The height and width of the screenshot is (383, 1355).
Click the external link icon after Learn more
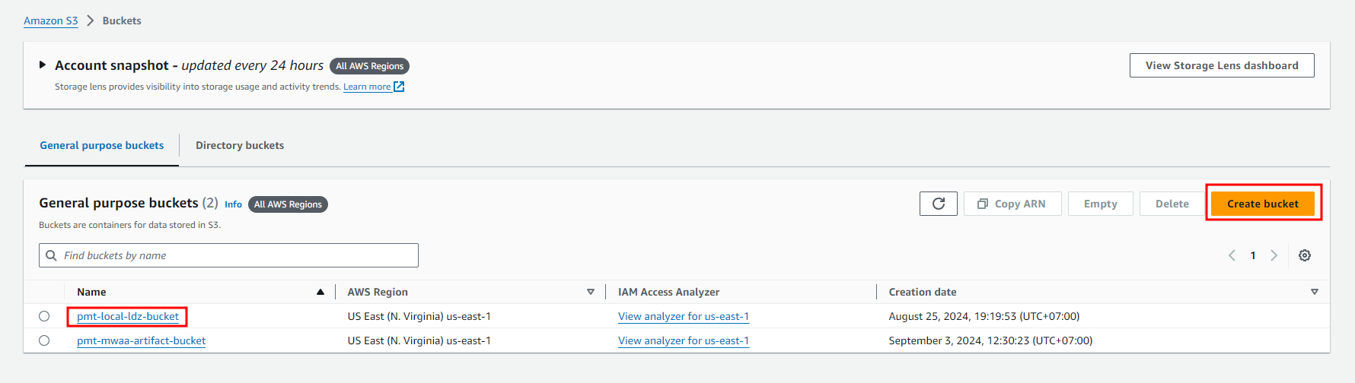[399, 87]
